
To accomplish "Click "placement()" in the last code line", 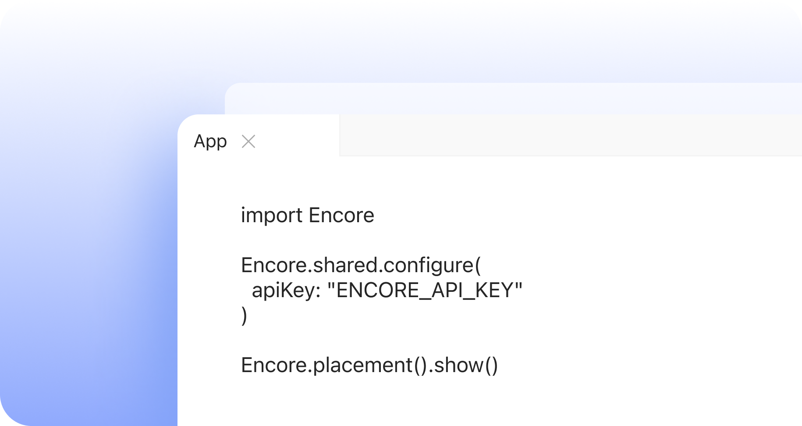I will pyautogui.click(x=370, y=365).
